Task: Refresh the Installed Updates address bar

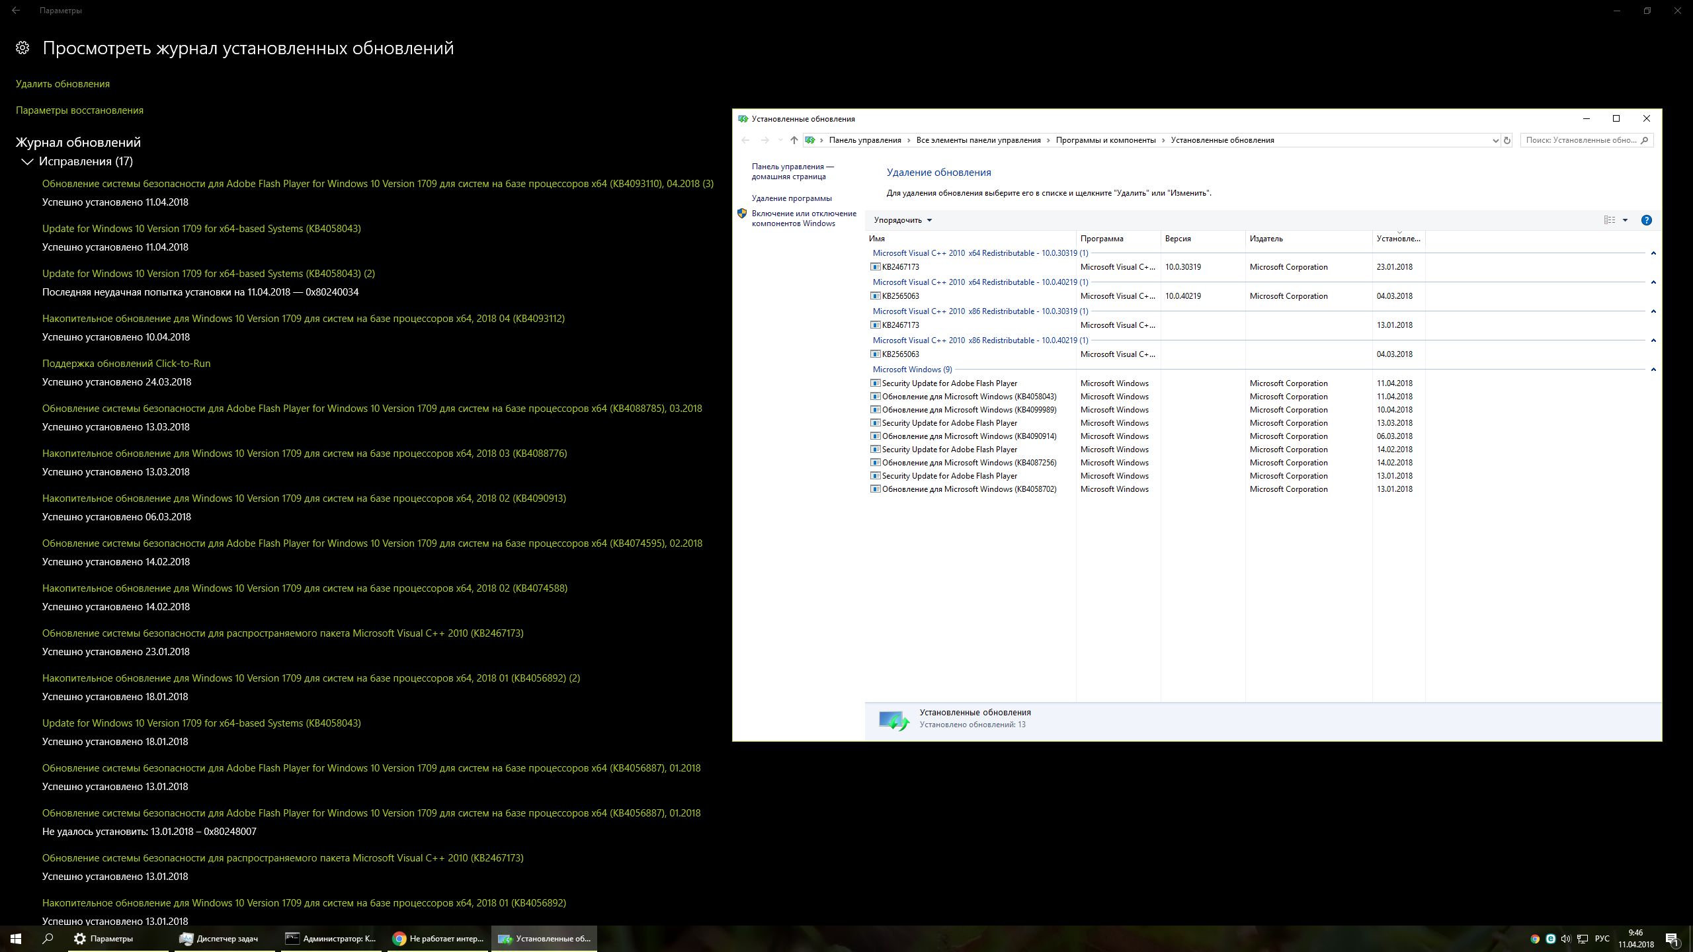Action: point(1507,140)
